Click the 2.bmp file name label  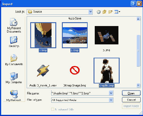coord(75,50)
